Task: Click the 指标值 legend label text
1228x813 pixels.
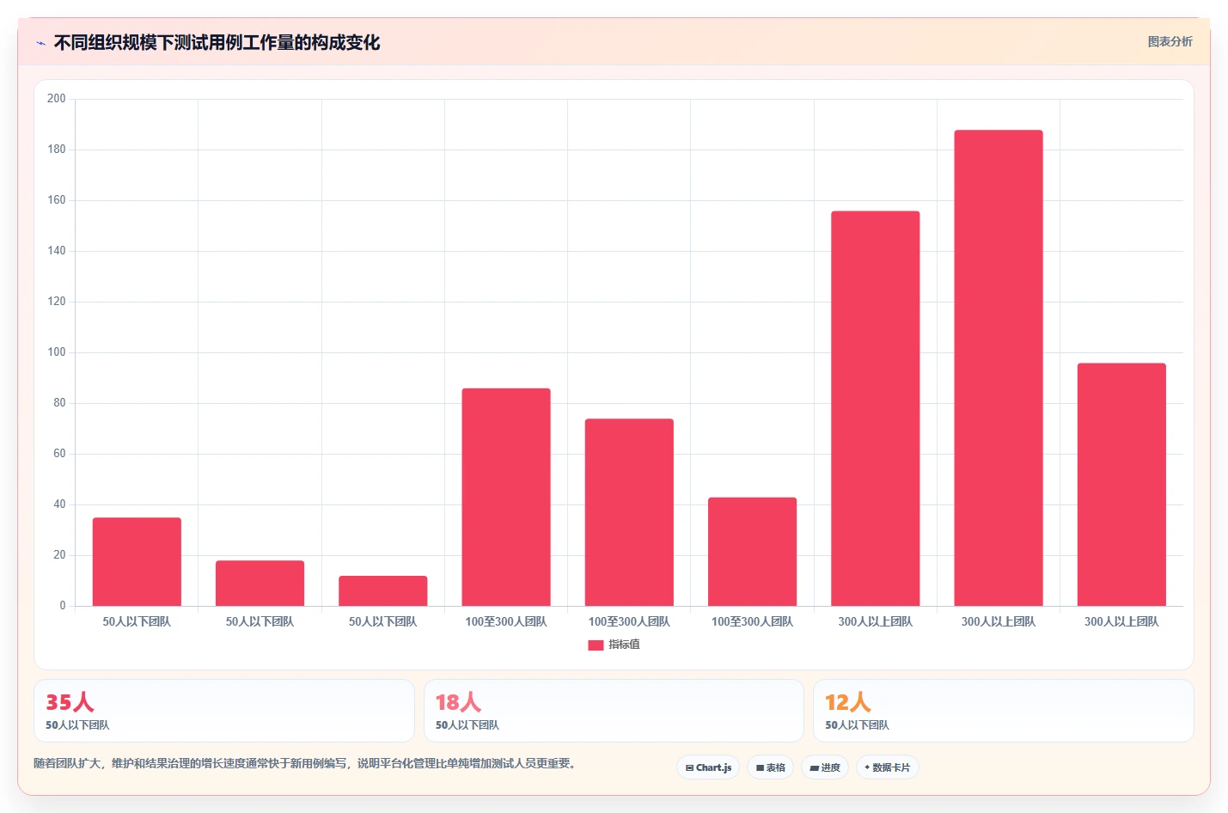Action: (625, 645)
